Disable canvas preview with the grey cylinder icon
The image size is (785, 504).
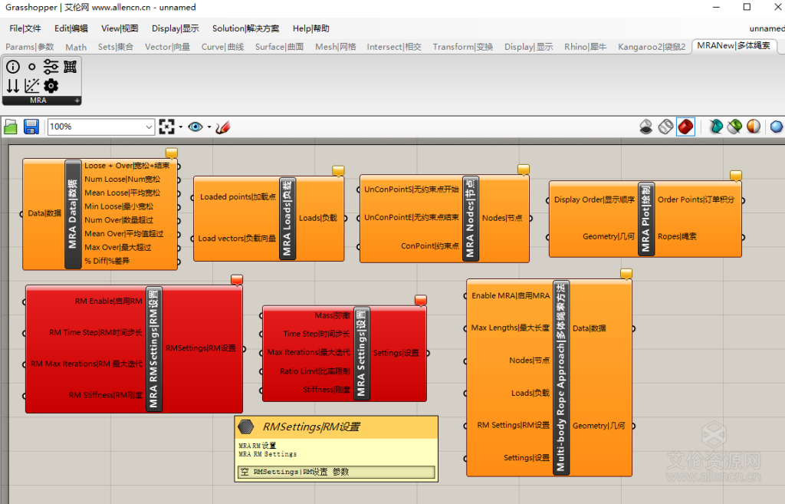coord(646,127)
